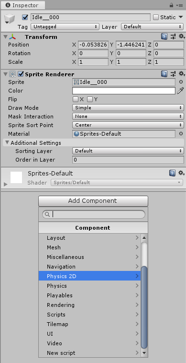Click the white Color swatch field
Screen dimensions: 186x363
click(124, 91)
